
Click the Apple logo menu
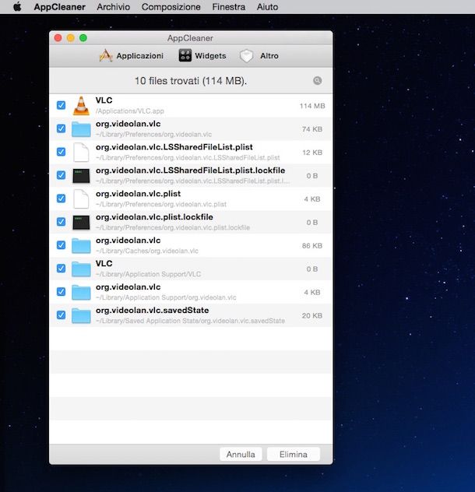tap(16, 7)
